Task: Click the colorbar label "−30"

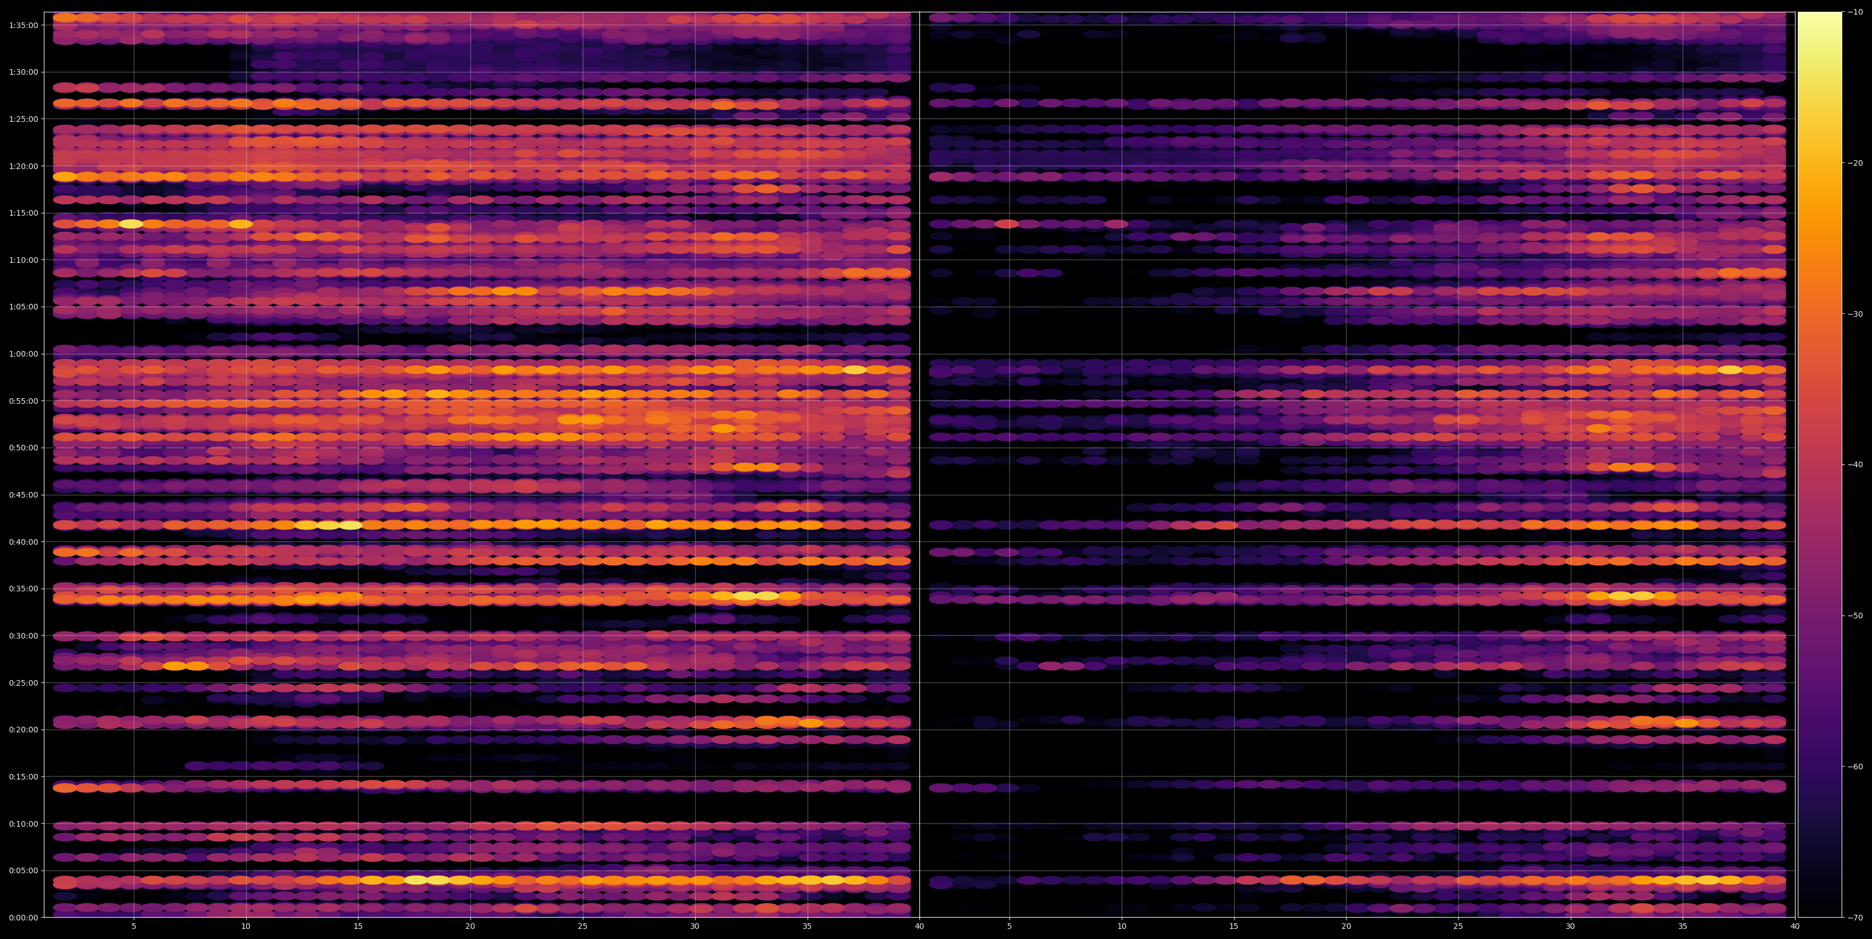Action: point(1855,314)
